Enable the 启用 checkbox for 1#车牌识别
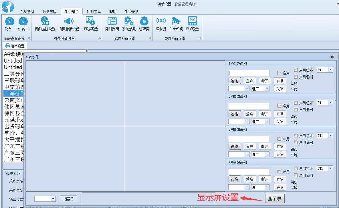339x208 pixels. pos(279,73)
